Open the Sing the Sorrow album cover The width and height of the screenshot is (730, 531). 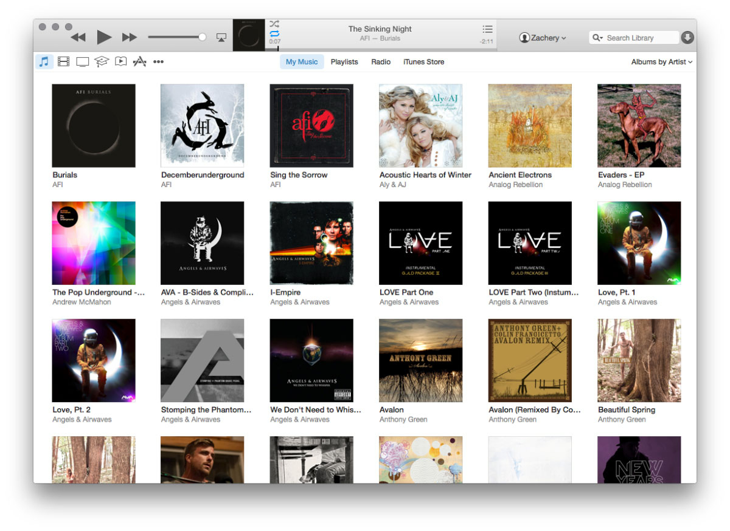coord(311,126)
